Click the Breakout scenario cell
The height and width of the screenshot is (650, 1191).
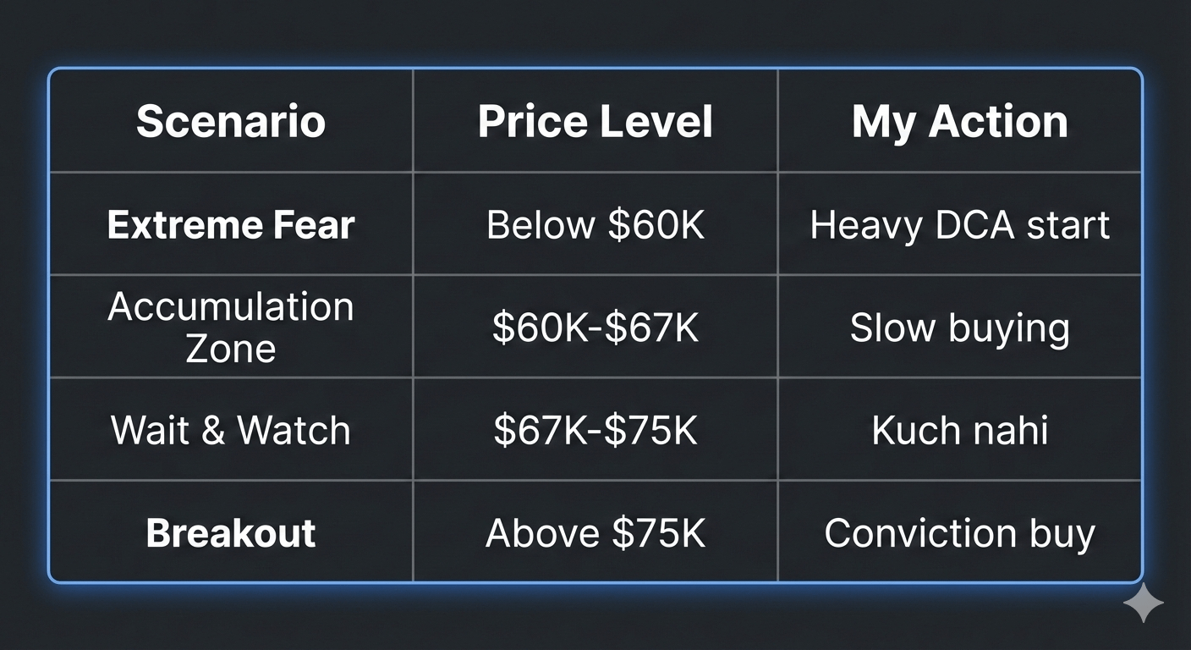pos(231,533)
